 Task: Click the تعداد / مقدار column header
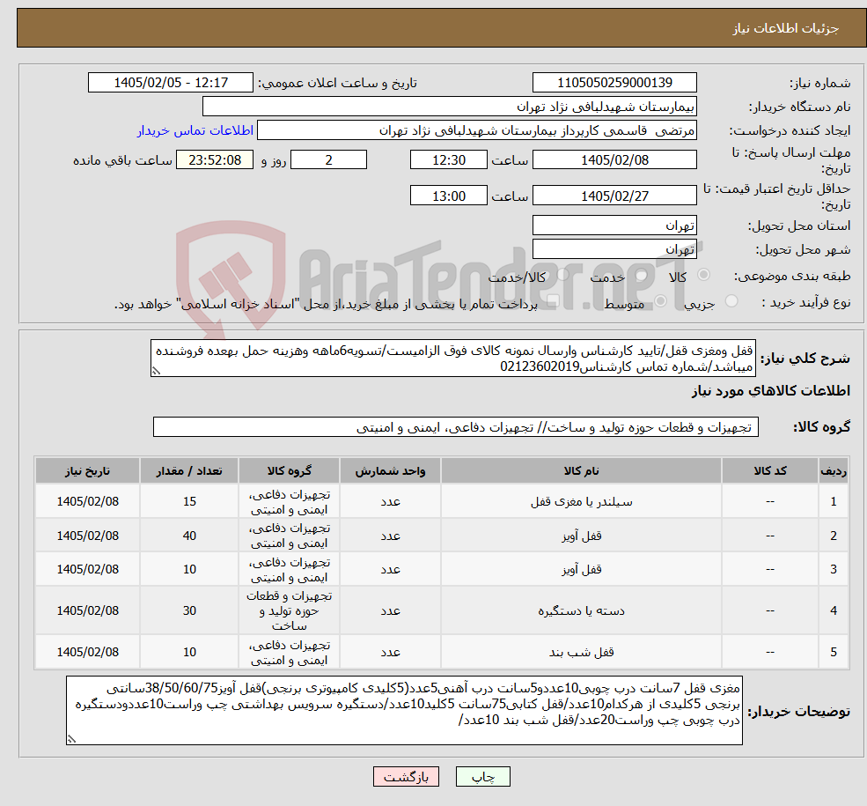[x=189, y=470]
